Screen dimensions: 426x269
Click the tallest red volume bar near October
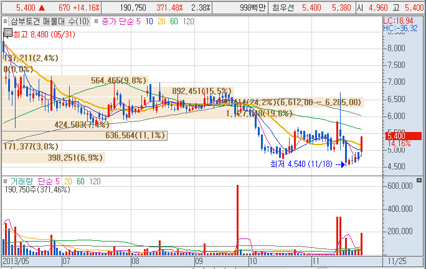coord(237,220)
